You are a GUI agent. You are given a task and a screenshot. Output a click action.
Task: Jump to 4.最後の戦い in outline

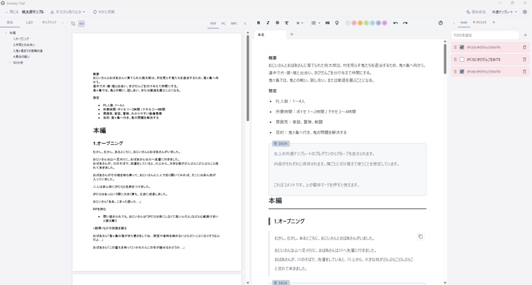pos(21,56)
